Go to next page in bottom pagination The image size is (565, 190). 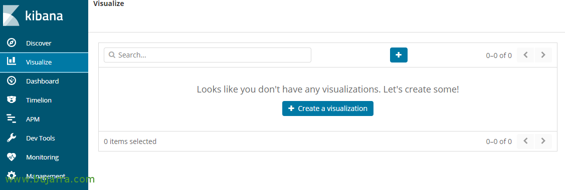(x=543, y=141)
